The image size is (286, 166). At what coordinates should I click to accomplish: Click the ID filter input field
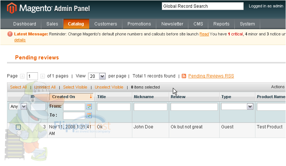pos(38,107)
